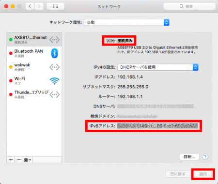
Task: Select the wakwak service in the list
Action: [34, 67]
